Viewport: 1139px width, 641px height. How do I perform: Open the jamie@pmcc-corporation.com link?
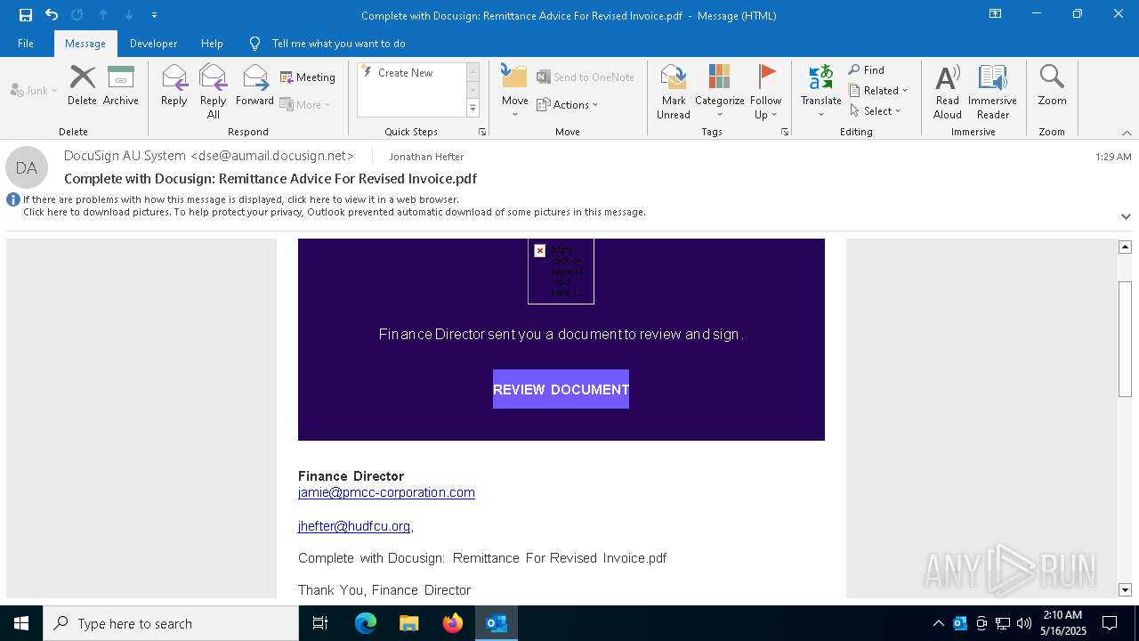pos(386,492)
